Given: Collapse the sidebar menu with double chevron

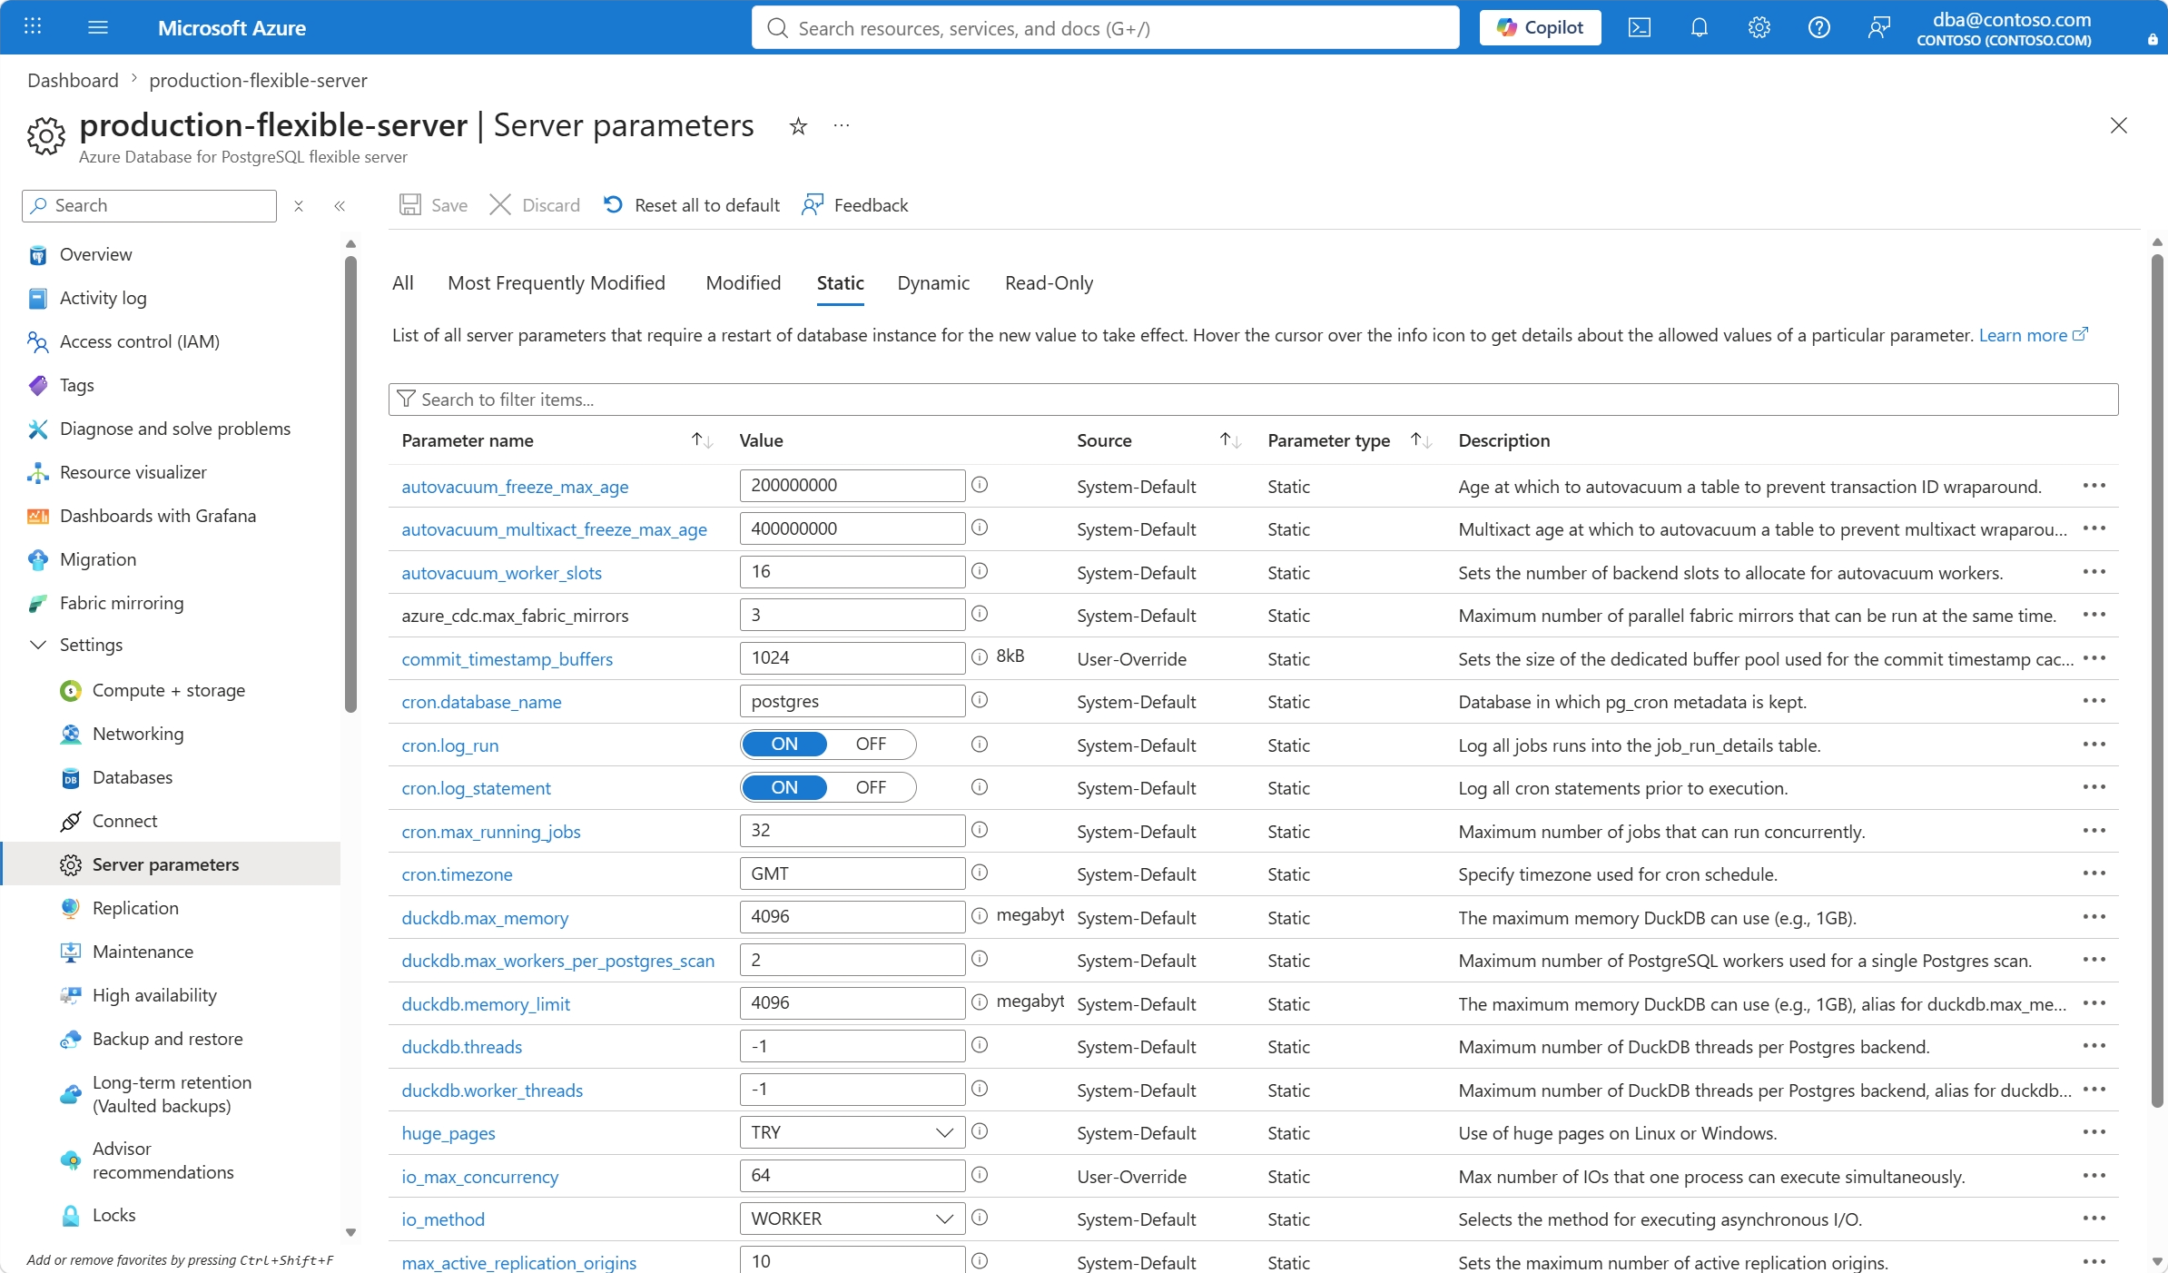Looking at the screenshot, I should click(x=340, y=206).
